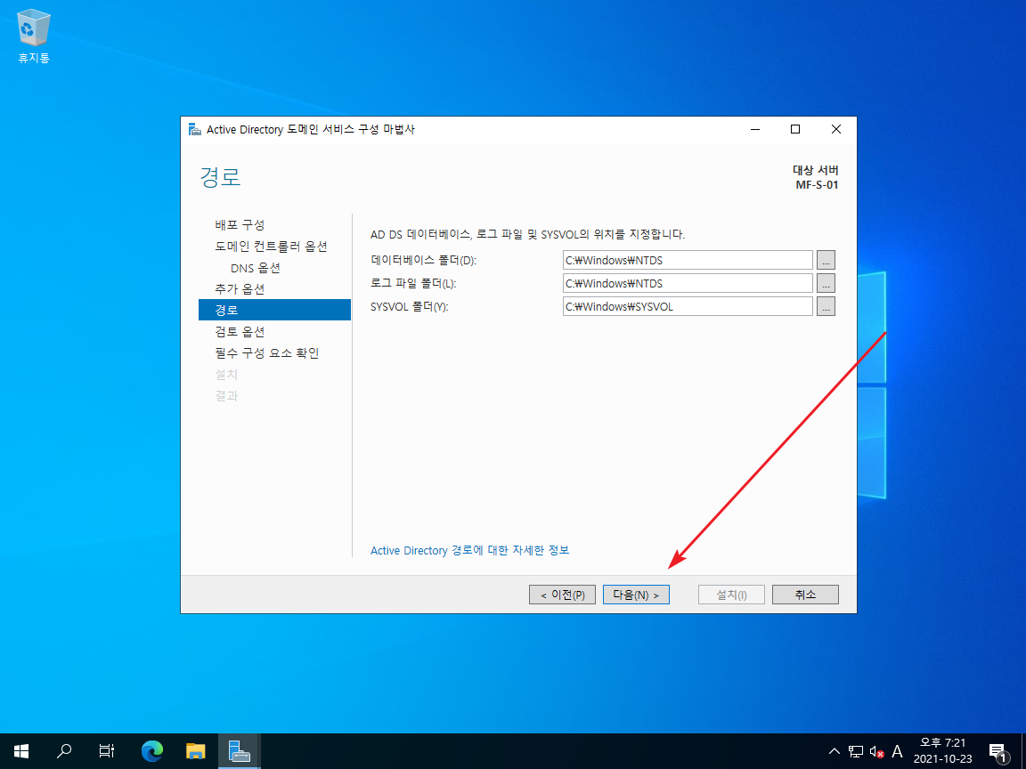Open Task View on taskbar
The height and width of the screenshot is (769, 1026).
pos(107,751)
